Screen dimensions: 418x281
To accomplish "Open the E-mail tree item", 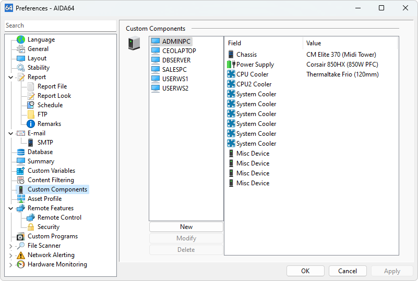I will click(36, 133).
